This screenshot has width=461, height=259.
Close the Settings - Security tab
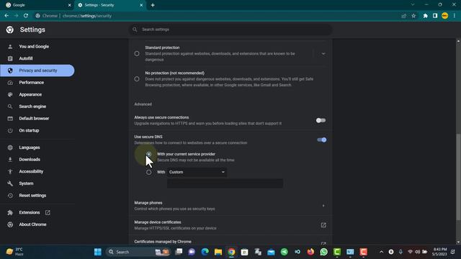[x=141, y=5]
